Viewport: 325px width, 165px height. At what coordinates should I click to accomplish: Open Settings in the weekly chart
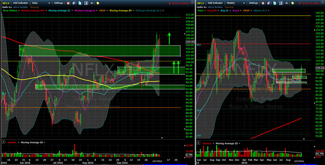click(253, 3)
